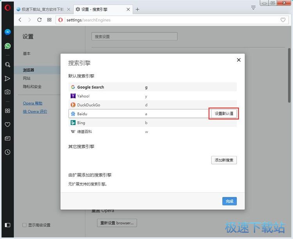Click the 添加新搜索 button

coord(224,160)
